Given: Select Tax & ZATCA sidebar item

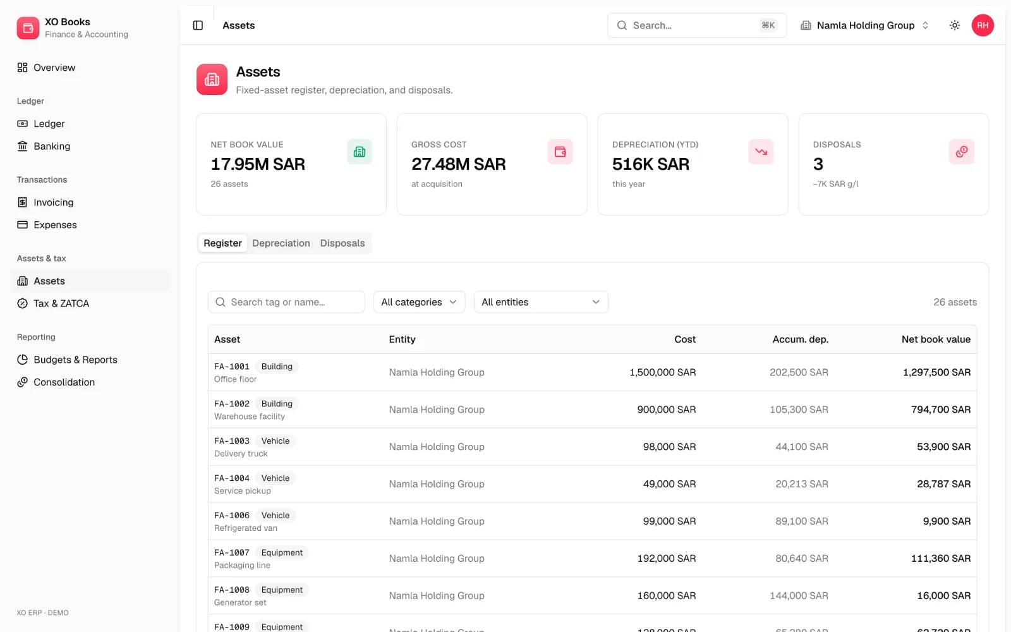Looking at the screenshot, I should pos(90,303).
